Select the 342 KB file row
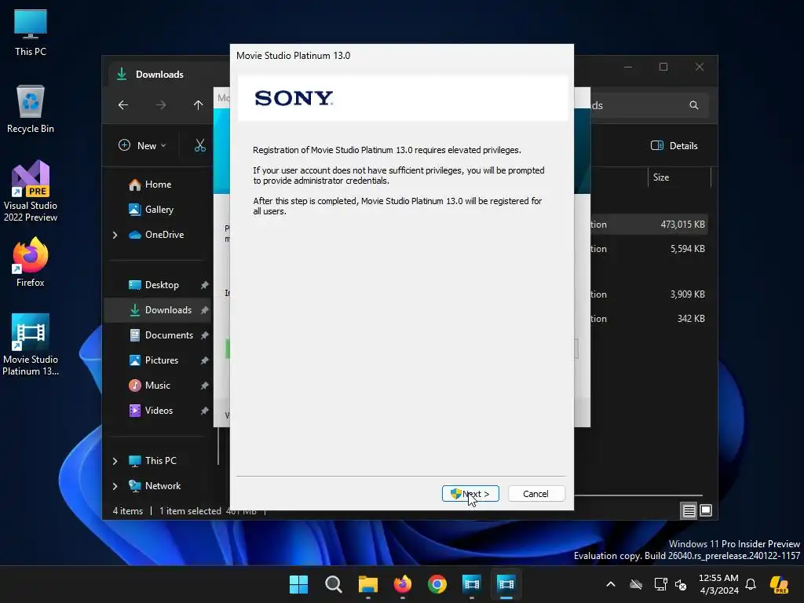The height and width of the screenshot is (603, 804). coord(649,319)
